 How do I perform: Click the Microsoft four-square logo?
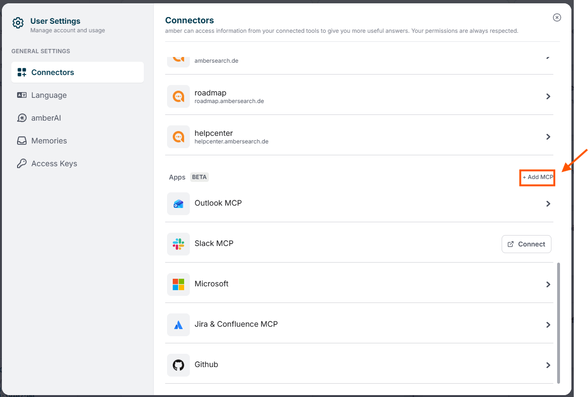point(178,284)
